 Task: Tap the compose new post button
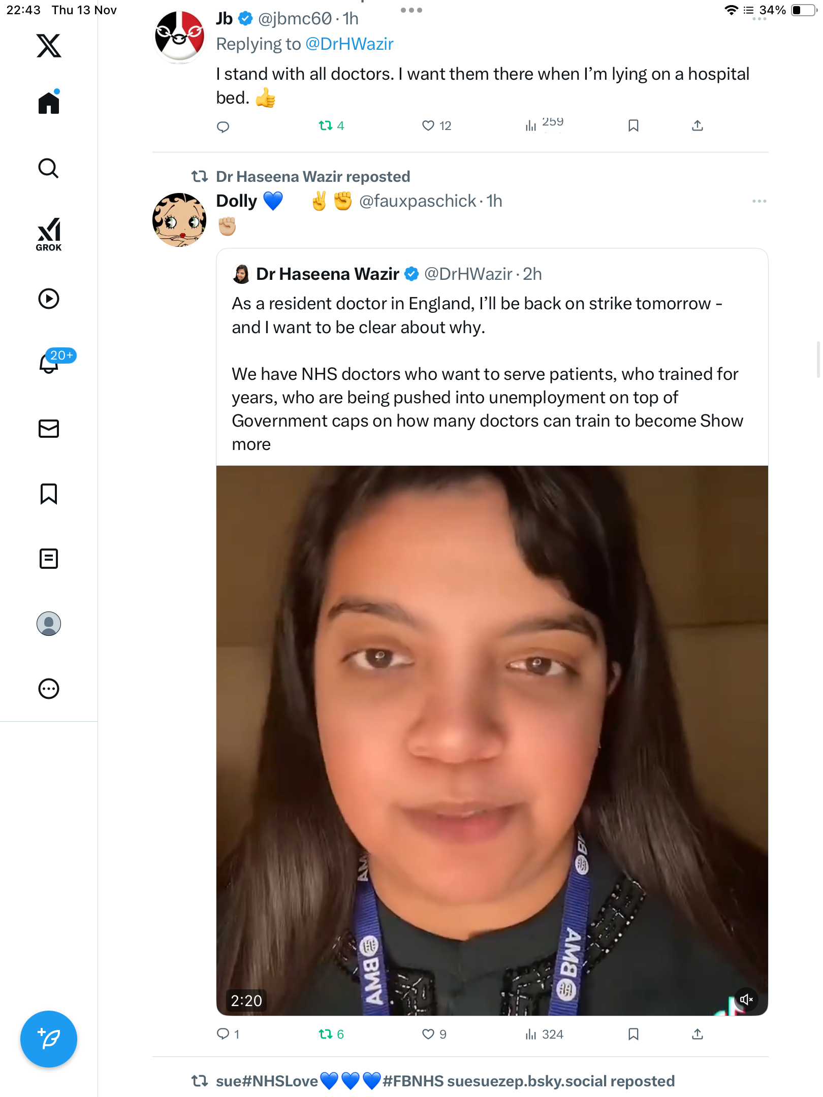coord(49,1039)
